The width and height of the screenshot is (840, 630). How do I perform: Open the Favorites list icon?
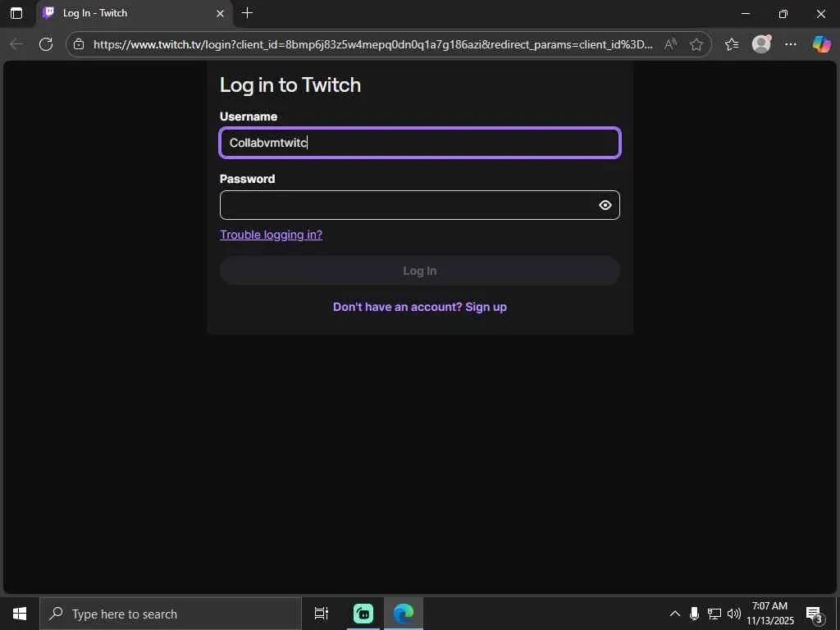(731, 44)
